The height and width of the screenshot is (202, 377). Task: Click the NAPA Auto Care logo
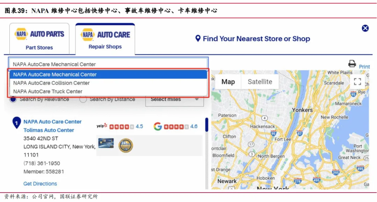[x=105, y=35]
